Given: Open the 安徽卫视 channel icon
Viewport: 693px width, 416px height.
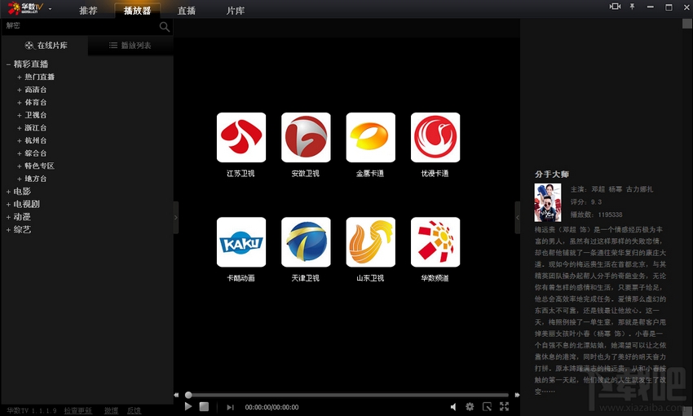Looking at the screenshot, I should (x=306, y=138).
